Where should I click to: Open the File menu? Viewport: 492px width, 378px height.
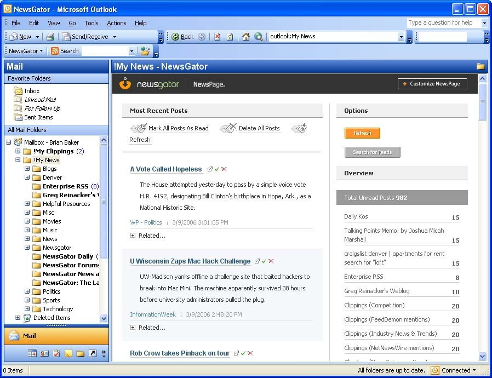pos(16,23)
